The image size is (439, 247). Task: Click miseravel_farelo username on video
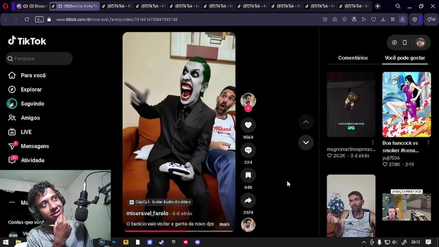pyautogui.click(x=147, y=213)
